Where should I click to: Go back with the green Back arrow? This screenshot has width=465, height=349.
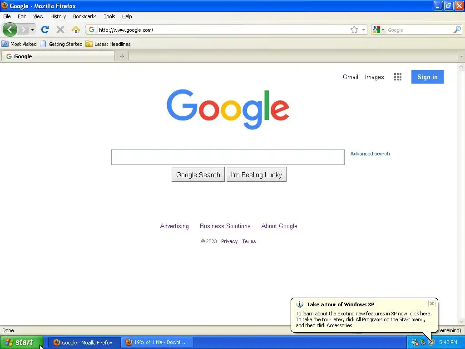(x=10, y=30)
